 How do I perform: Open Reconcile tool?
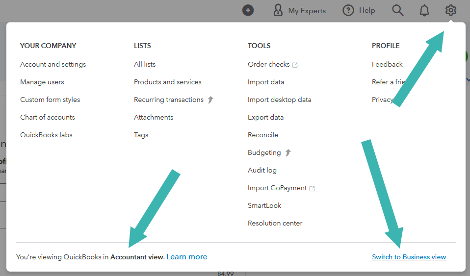[263, 135]
